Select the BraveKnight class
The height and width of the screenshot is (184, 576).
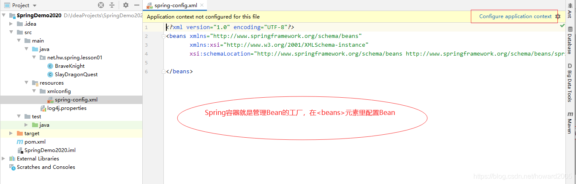click(x=70, y=66)
